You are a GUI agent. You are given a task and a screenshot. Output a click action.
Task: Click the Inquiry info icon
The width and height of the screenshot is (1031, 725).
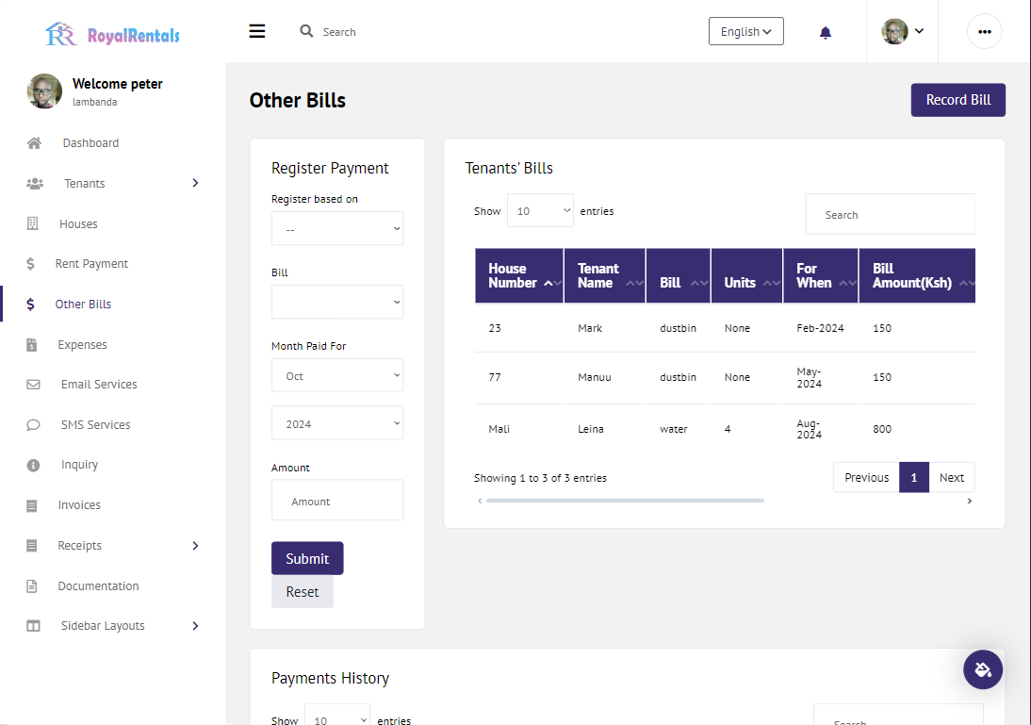click(34, 465)
